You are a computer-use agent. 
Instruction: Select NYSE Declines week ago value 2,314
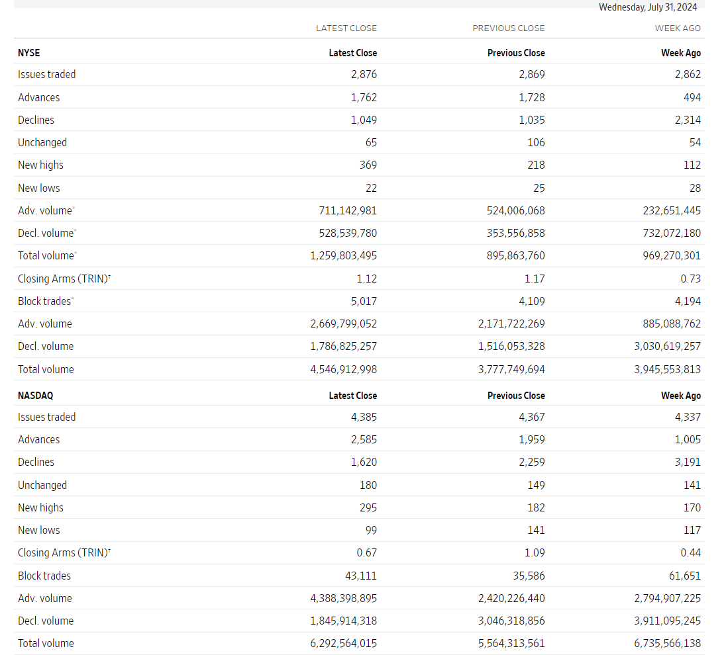[688, 120]
